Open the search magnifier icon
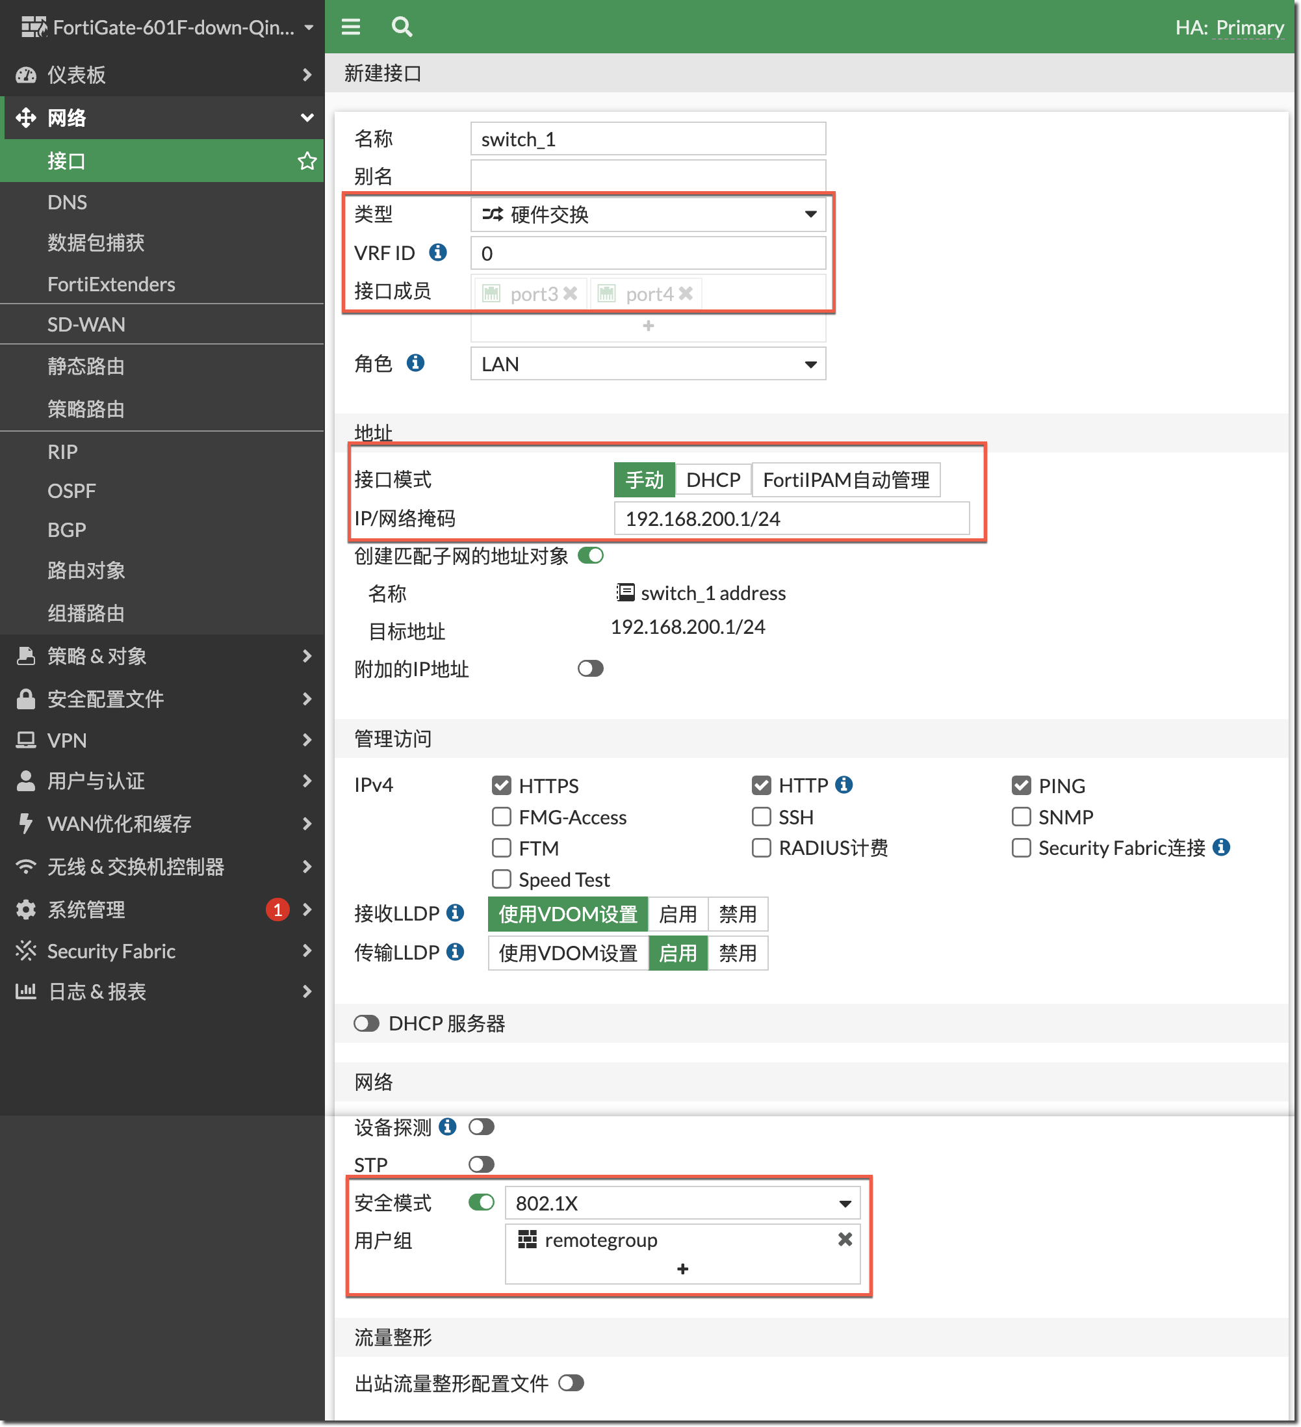The image size is (1301, 1427). click(x=402, y=27)
